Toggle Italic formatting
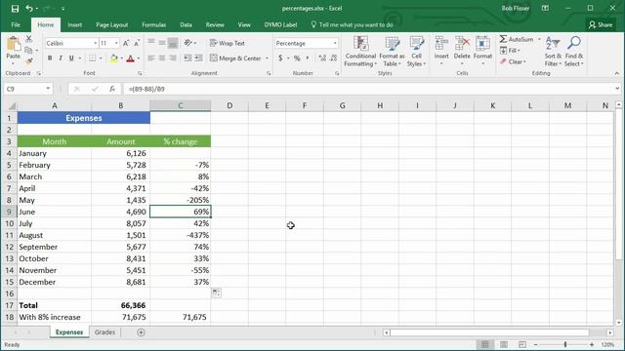This screenshot has width=625, height=351. pos(61,58)
